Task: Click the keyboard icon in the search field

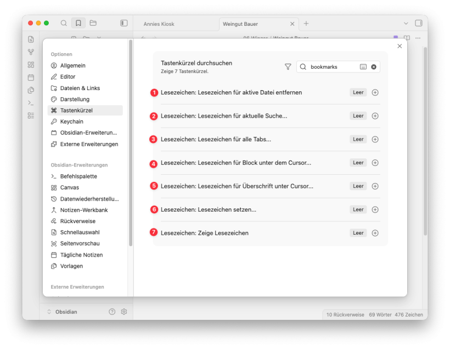Action: 363,67
